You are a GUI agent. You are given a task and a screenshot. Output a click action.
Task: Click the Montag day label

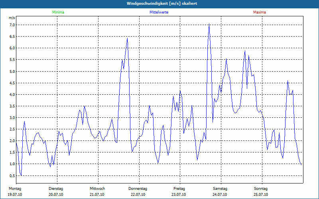point(15,189)
